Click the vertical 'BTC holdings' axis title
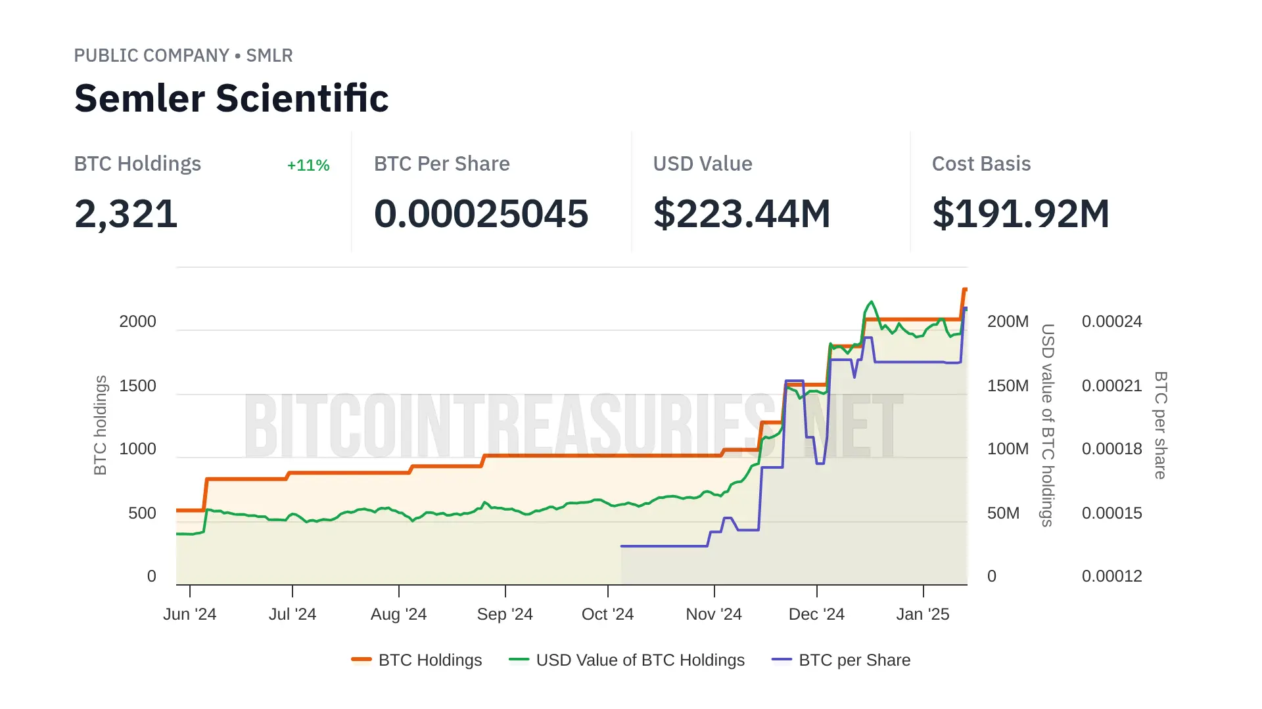This screenshot has height=709, width=1262. coord(100,425)
